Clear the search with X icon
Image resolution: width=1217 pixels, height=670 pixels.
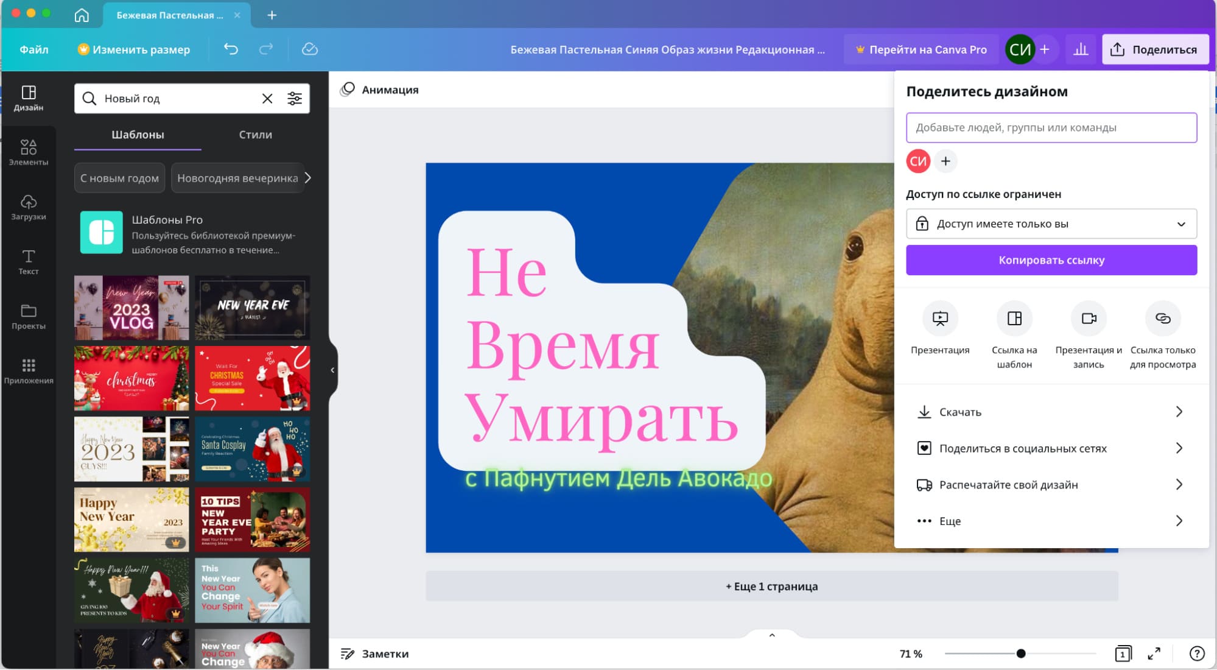click(x=267, y=99)
